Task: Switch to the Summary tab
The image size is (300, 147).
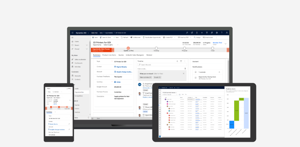Action: (x=97, y=55)
